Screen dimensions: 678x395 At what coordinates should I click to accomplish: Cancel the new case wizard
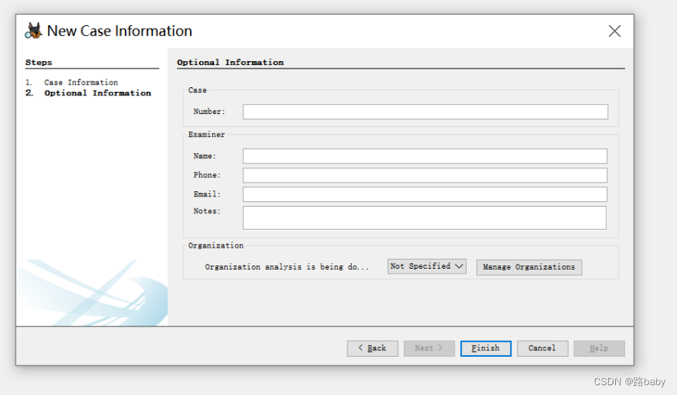(543, 349)
